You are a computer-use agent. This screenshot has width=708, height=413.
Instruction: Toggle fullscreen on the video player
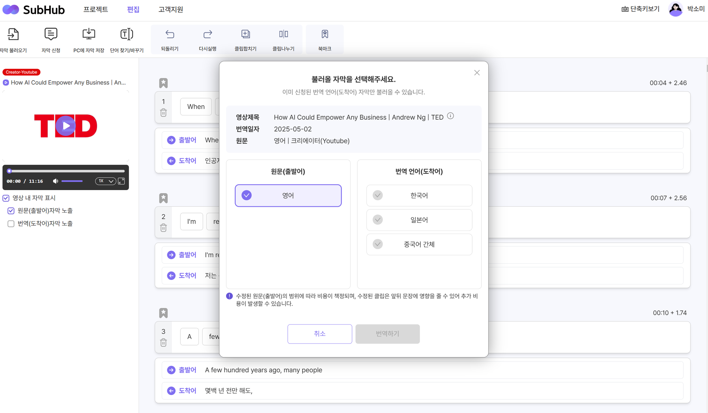click(x=121, y=181)
